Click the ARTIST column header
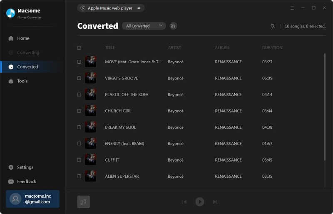The width and height of the screenshot is (333, 214). click(174, 47)
